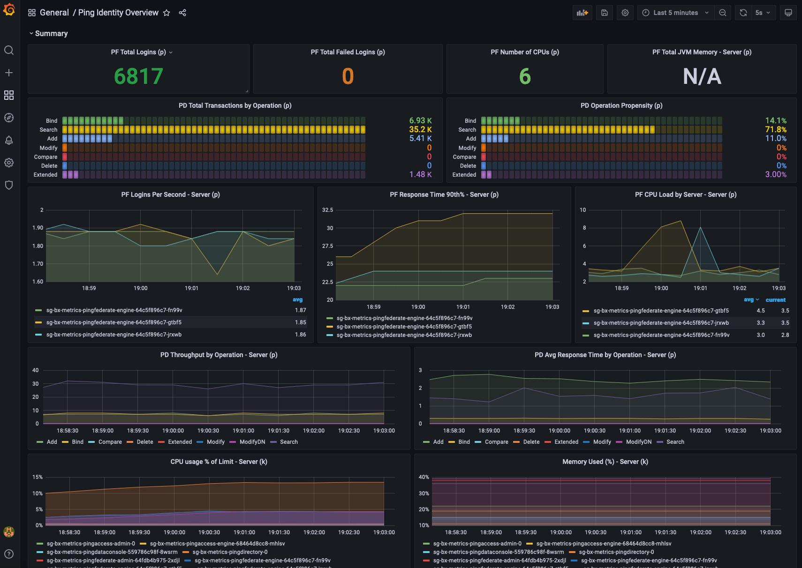The image size is (802, 568).
Task: Star the Ping Identity Overview dashboard
Action: pos(166,13)
